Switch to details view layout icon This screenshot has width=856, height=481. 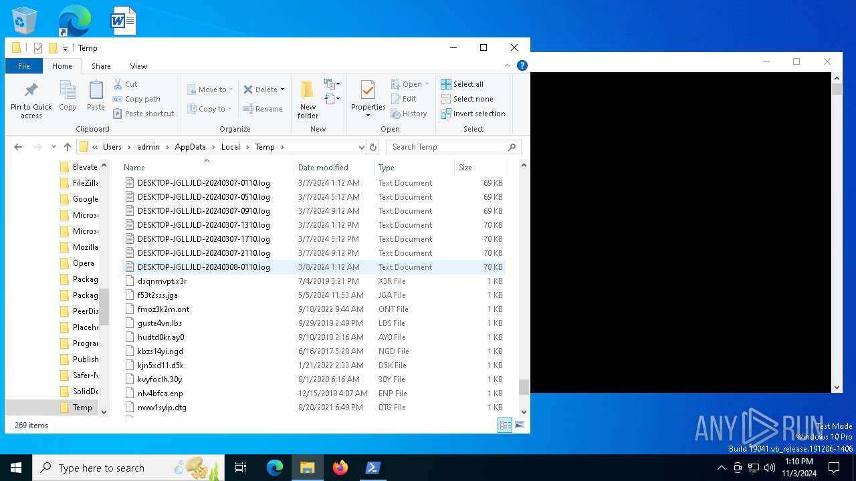click(505, 425)
